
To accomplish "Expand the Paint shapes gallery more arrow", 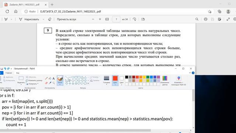I will (88, 83).
